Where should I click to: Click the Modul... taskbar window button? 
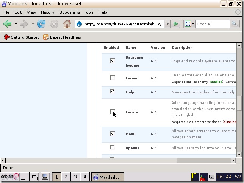(107, 177)
